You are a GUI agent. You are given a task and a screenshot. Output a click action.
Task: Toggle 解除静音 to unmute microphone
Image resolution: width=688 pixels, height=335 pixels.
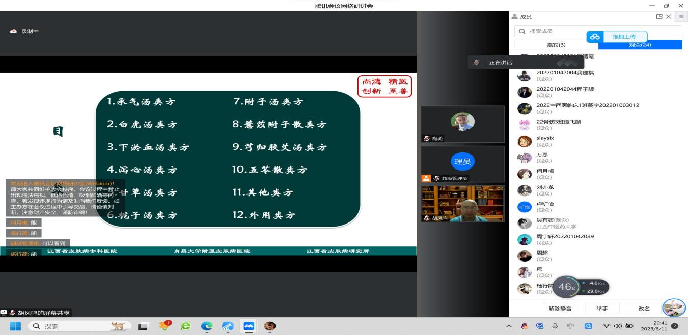tap(560, 309)
